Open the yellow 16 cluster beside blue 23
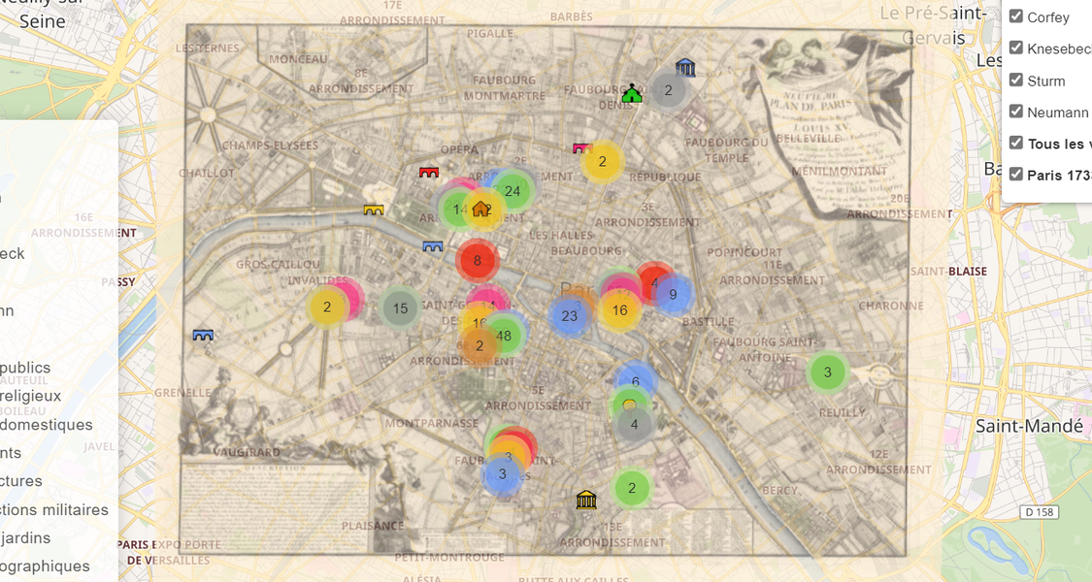Viewport: 1092px width, 582px height. (620, 310)
